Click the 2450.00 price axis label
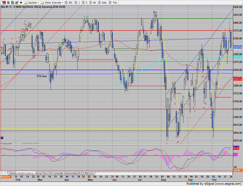 pos(238,7)
